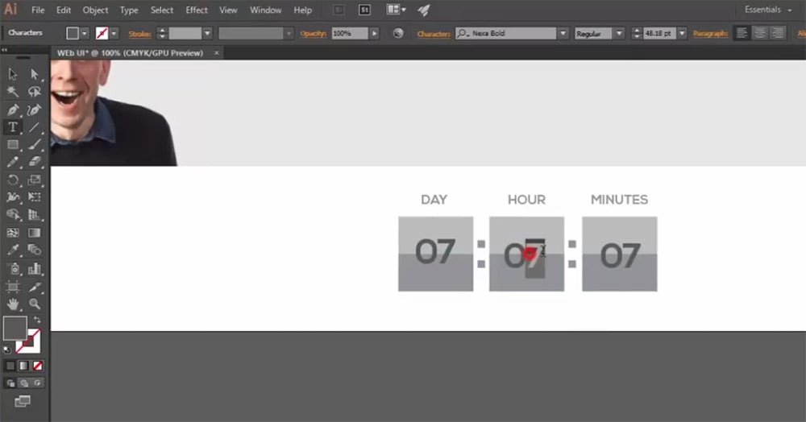Select the Rectangle tool
The width and height of the screenshot is (806, 422).
coord(13,145)
